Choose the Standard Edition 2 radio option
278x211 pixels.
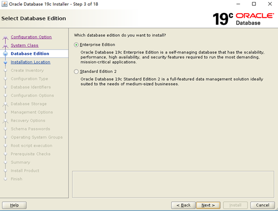[76, 71]
